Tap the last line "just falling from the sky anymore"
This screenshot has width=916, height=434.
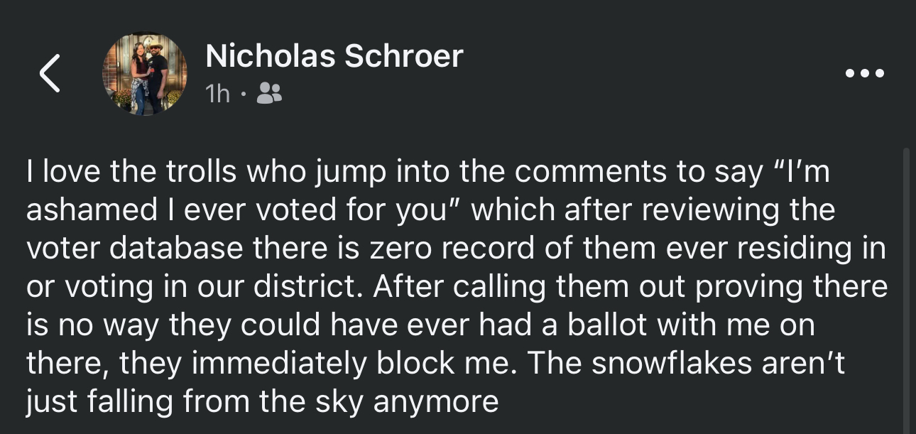[263, 402]
